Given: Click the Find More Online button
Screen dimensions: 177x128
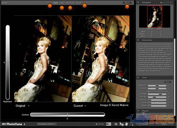Looking at the screenshot, I should (47, 124).
